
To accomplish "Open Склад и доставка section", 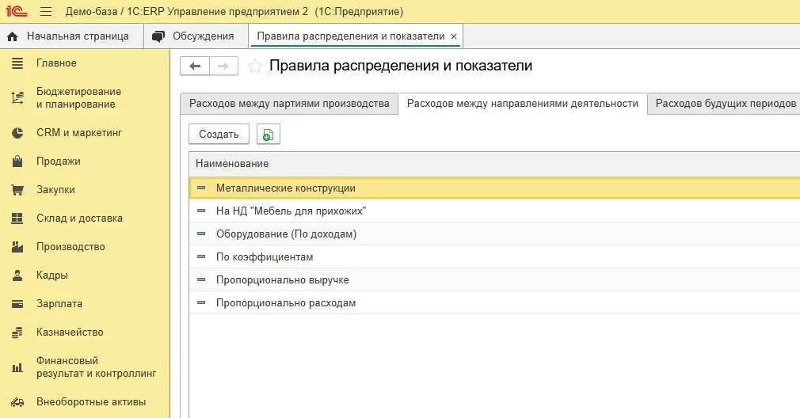I will point(79,218).
